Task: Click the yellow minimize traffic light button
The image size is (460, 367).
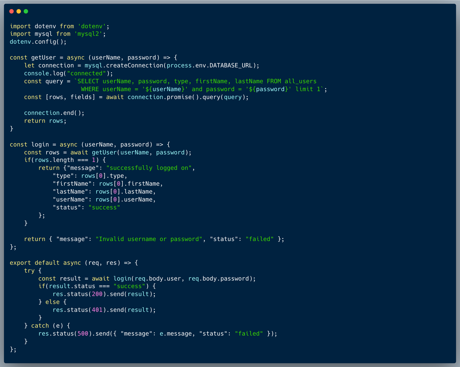Action: 18,11
